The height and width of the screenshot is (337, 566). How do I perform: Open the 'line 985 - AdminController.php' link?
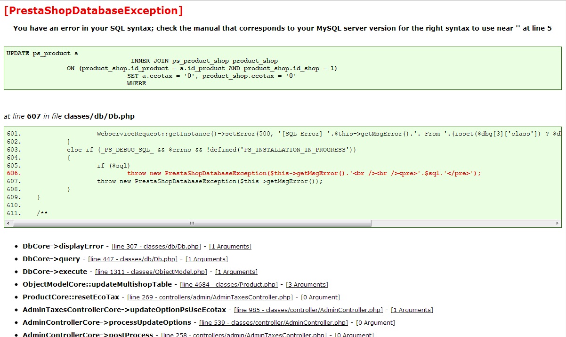pyautogui.click(x=308, y=310)
